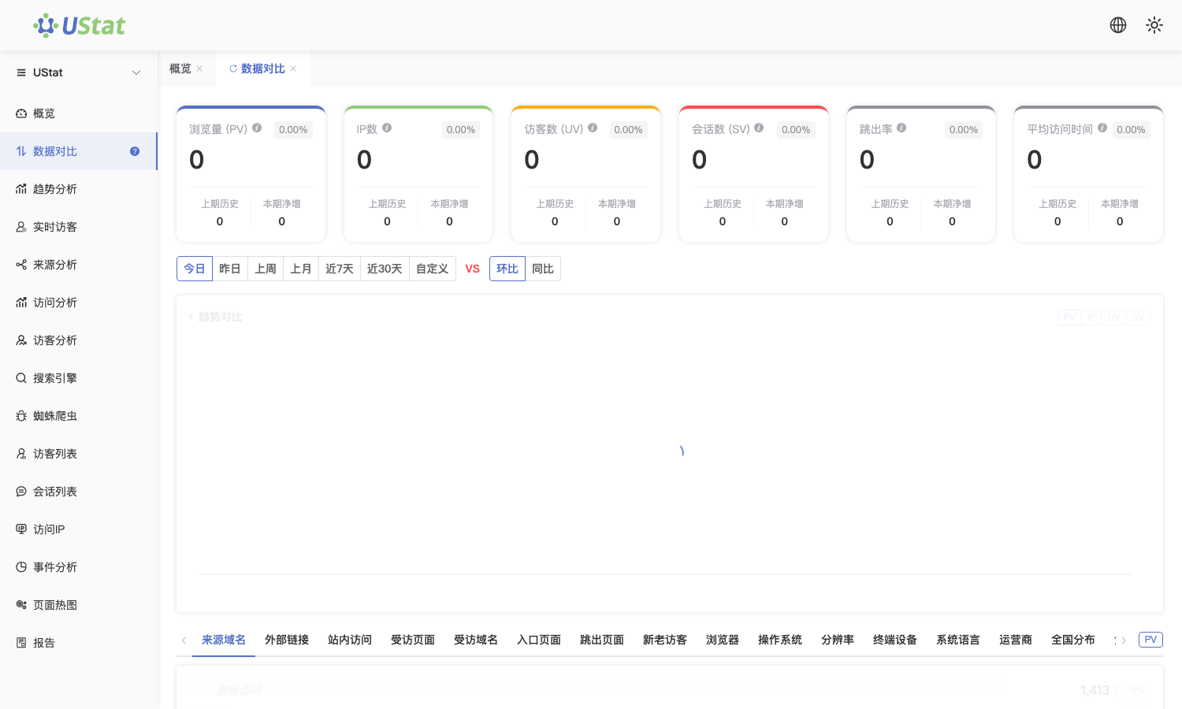Open the 跳出页面 tab

coord(602,640)
